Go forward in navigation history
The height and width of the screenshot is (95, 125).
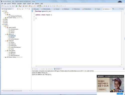click(63, 6)
